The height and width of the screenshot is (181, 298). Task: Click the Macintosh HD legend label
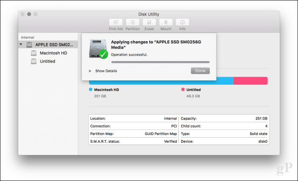[x=107, y=90]
